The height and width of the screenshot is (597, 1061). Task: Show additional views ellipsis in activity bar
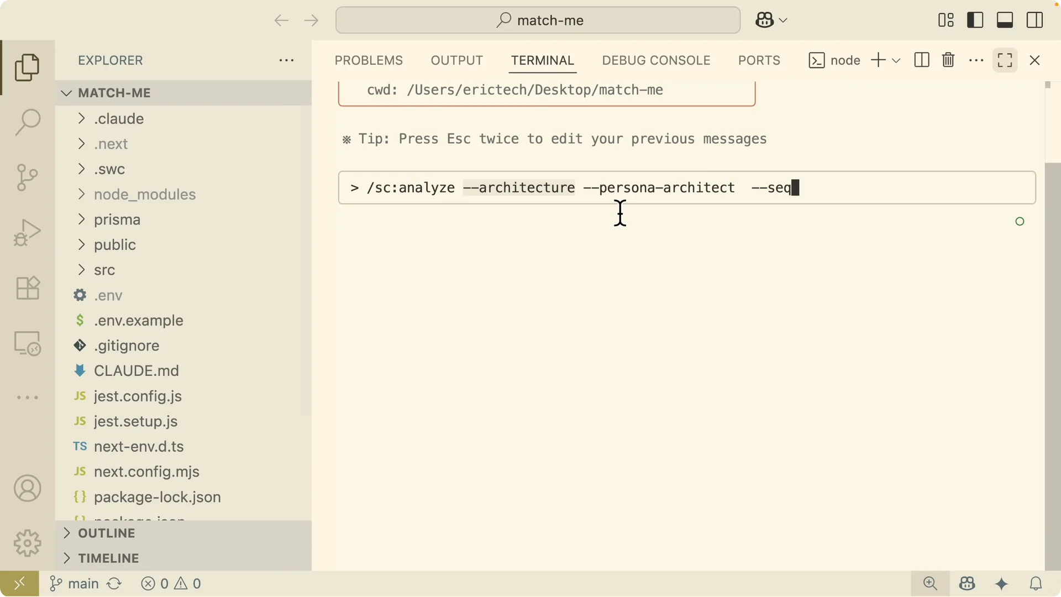27,397
